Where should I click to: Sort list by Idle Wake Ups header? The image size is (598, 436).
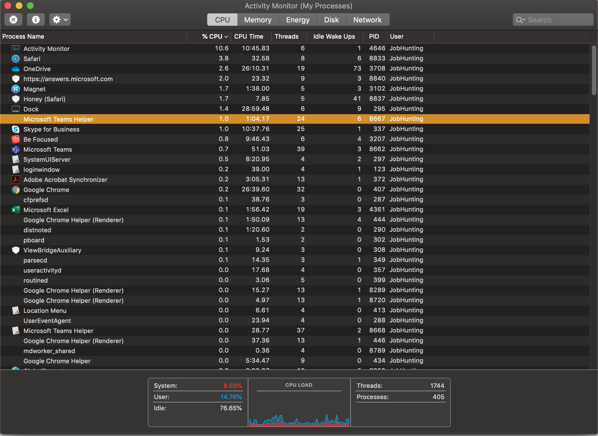(334, 37)
